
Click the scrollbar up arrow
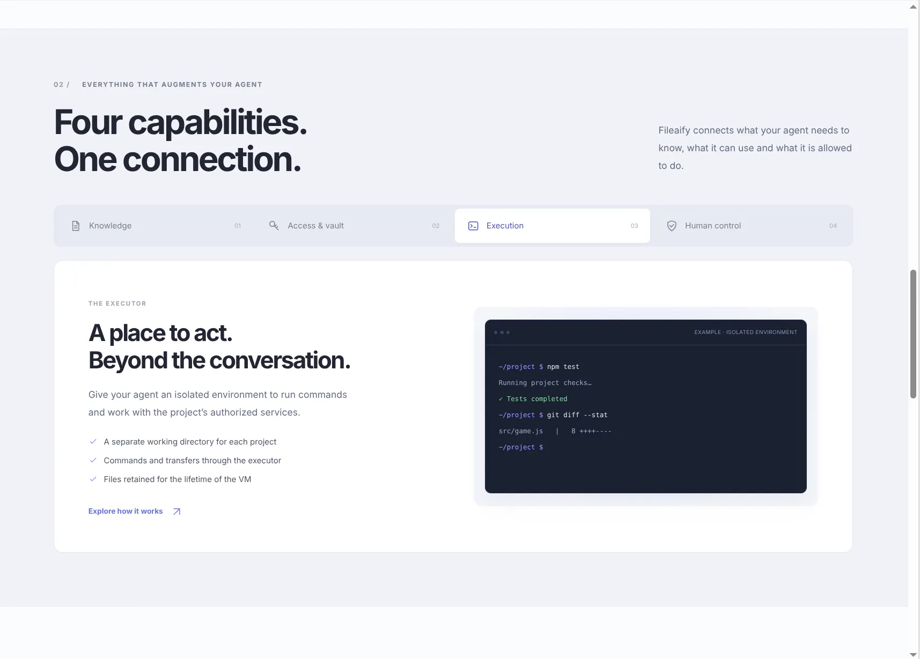(x=914, y=6)
